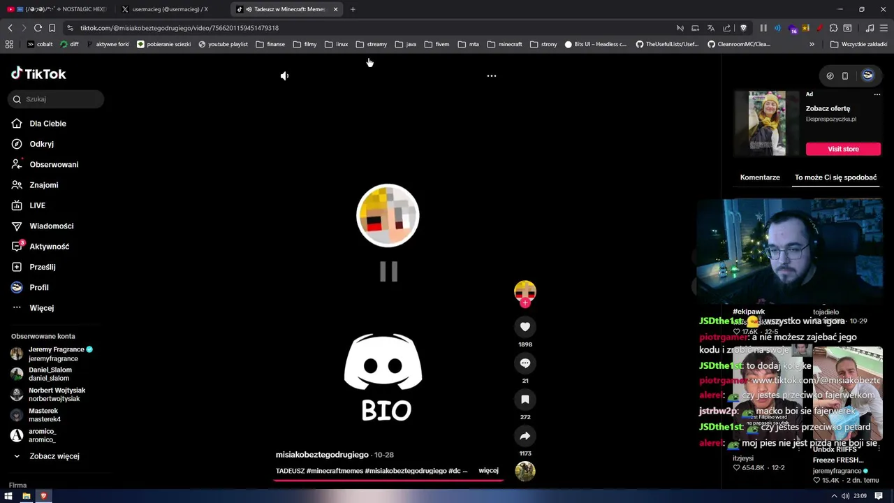Open the Prześlij upload page
This screenshot has height=503, width=894.
(x=42, y=267)
